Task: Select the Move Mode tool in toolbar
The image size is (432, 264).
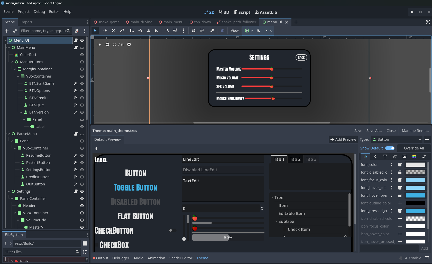Action: pos(105,31)
